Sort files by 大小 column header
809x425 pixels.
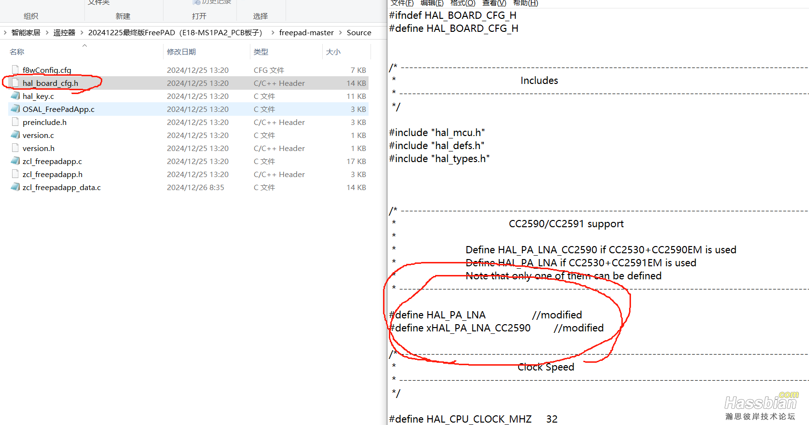pos(333,52)
